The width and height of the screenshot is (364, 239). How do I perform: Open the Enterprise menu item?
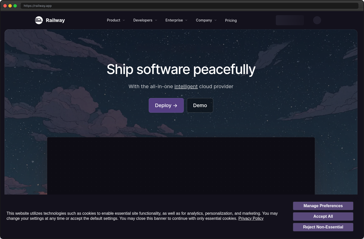[x=174, y=20]
